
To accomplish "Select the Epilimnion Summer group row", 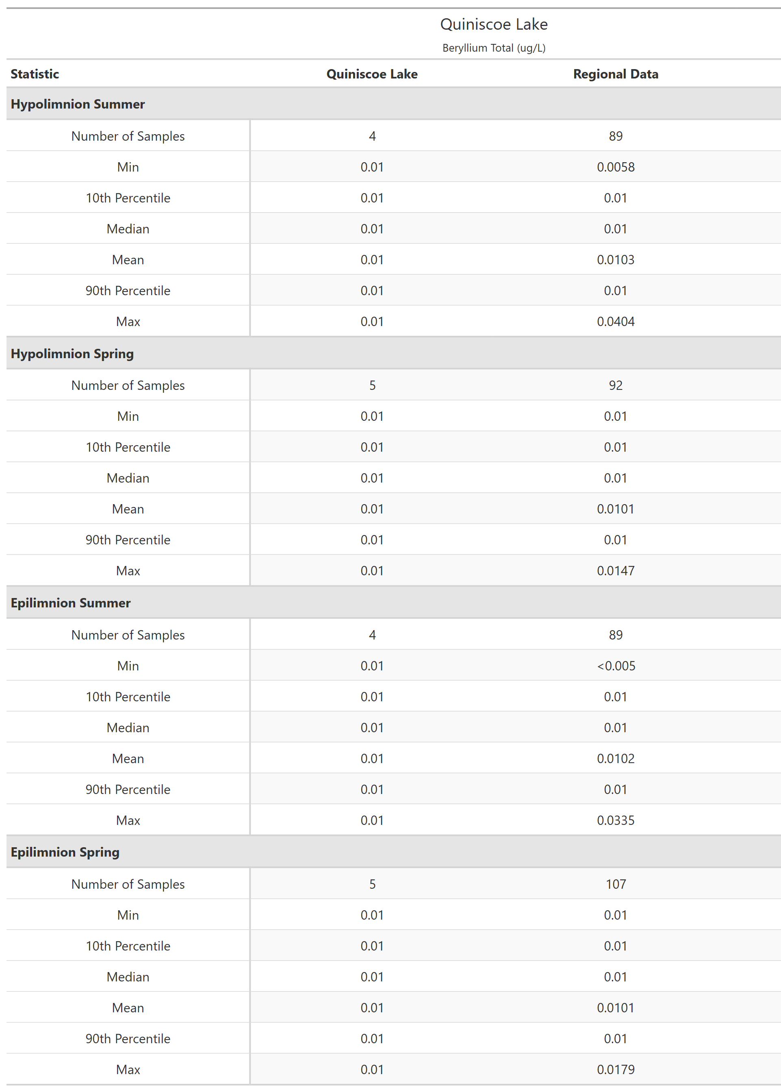I will pyautogui.click(x=71, y=603).
